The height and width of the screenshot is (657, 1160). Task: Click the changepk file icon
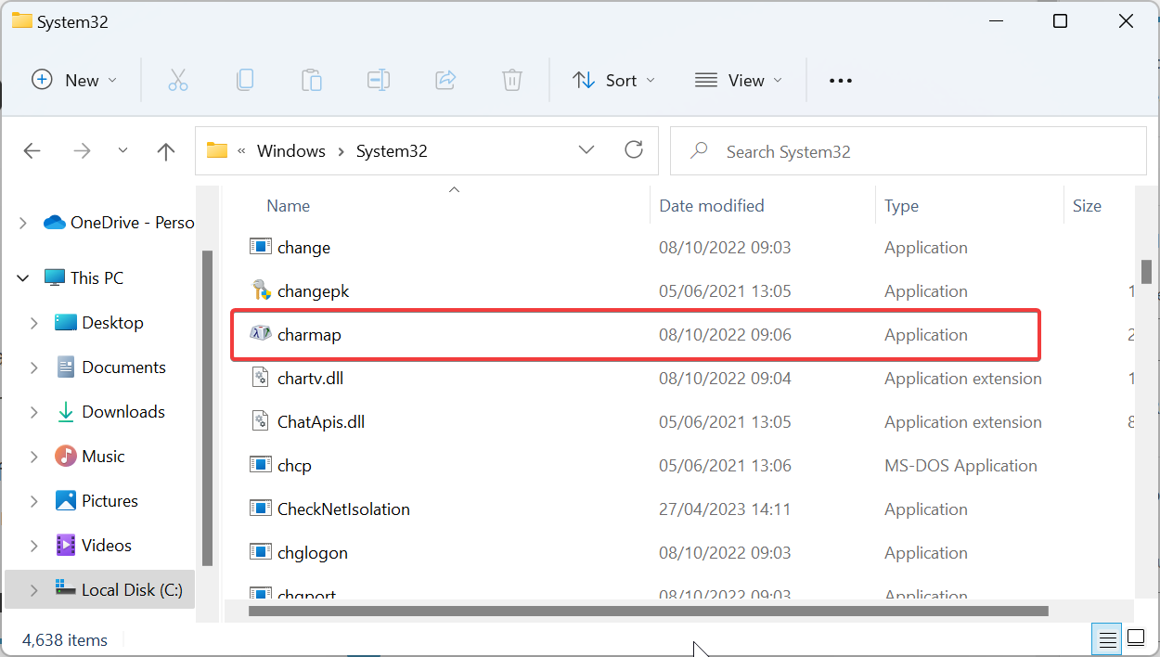tap(260, 290)
